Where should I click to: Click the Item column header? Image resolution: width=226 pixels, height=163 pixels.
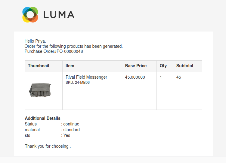click(70, 66)
